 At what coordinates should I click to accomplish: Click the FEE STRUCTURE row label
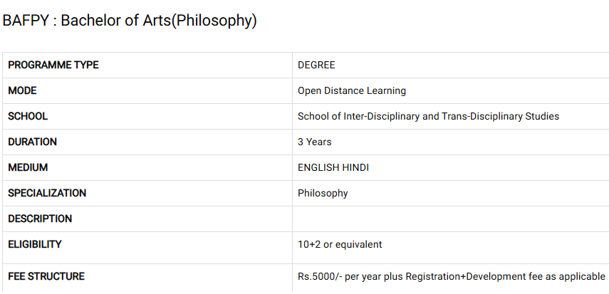(46, 276)
